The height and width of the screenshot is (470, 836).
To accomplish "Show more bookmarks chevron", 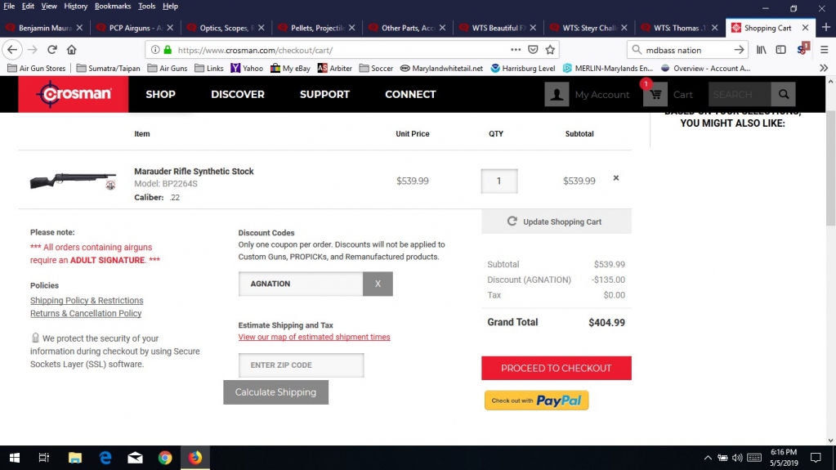I will (x=824, y=69).
